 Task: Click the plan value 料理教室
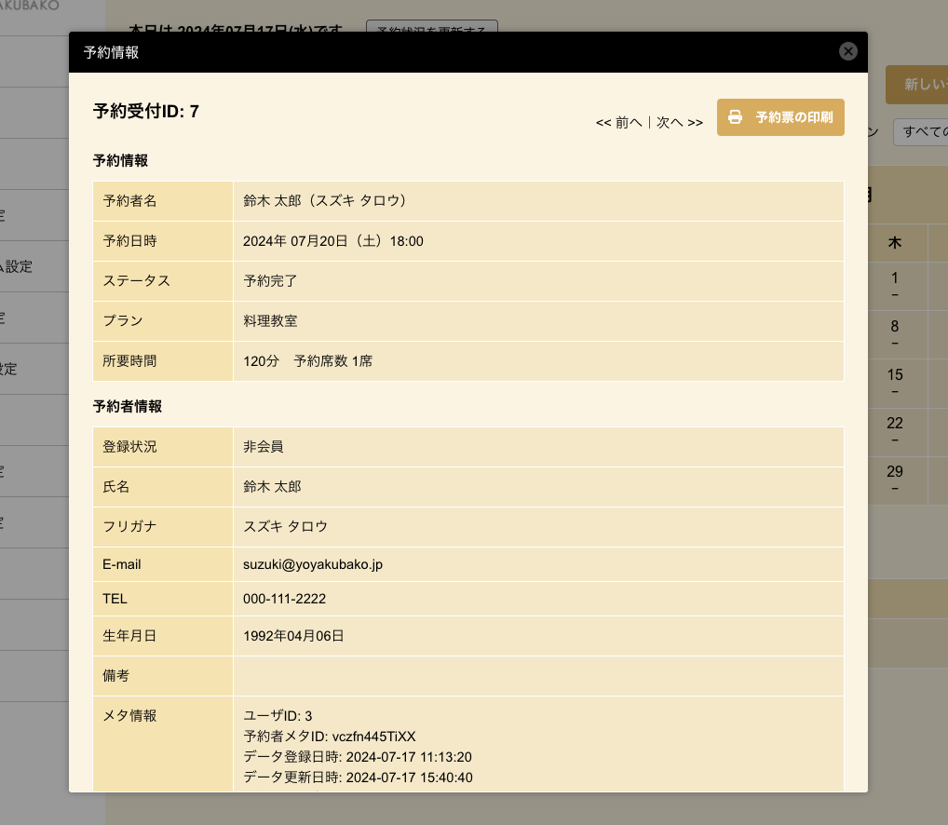pos(270,321)
